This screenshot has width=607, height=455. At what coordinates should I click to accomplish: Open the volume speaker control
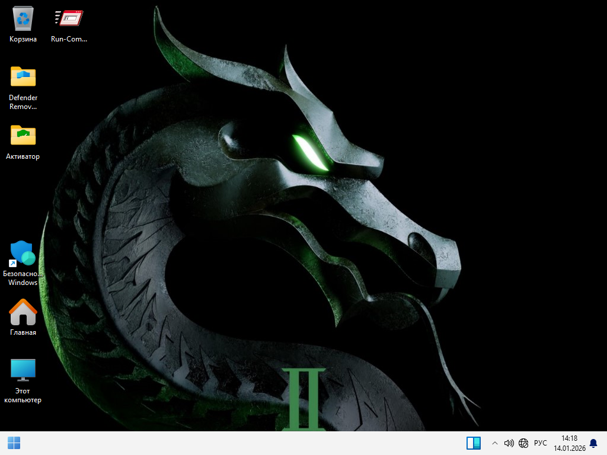(509, 443)
